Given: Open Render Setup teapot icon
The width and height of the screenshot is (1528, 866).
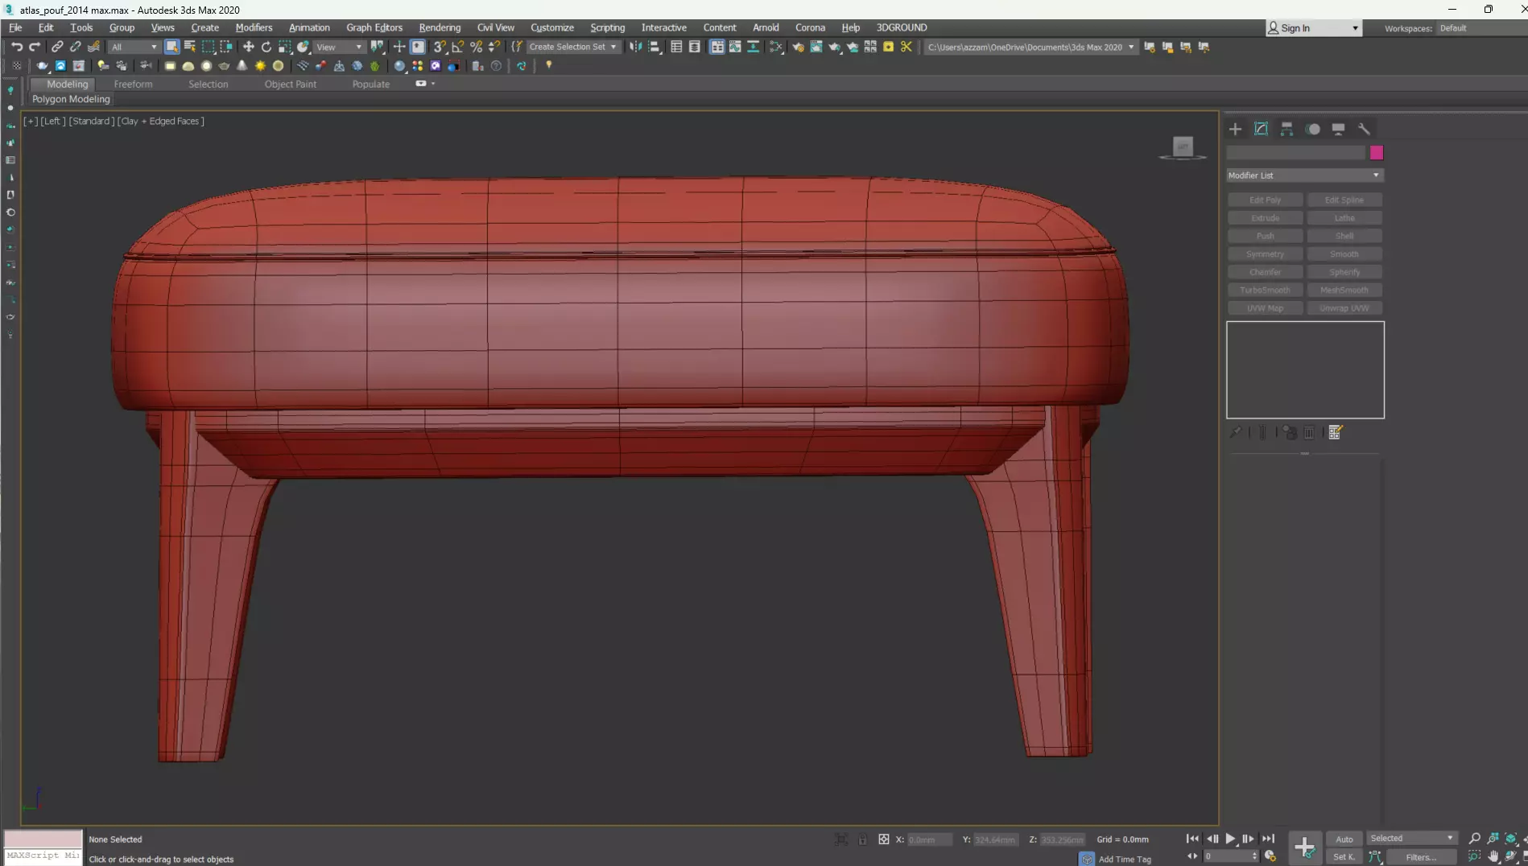Looking at the screenshot, I should 798,47.
